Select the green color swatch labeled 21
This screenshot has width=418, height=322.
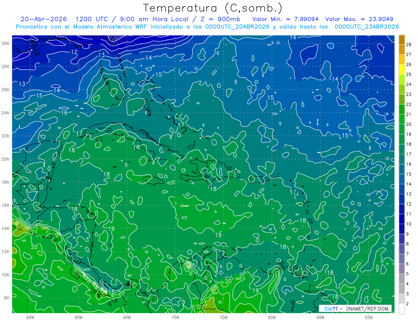(402, 109)
